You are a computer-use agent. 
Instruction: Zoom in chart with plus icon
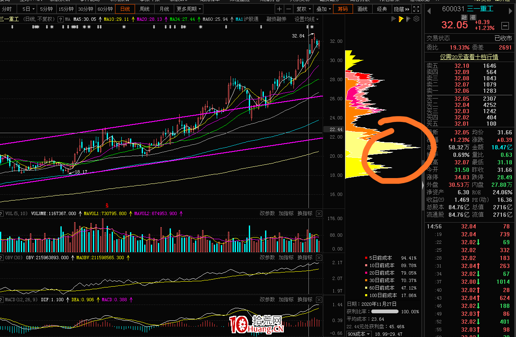click(x=279, y=9)
